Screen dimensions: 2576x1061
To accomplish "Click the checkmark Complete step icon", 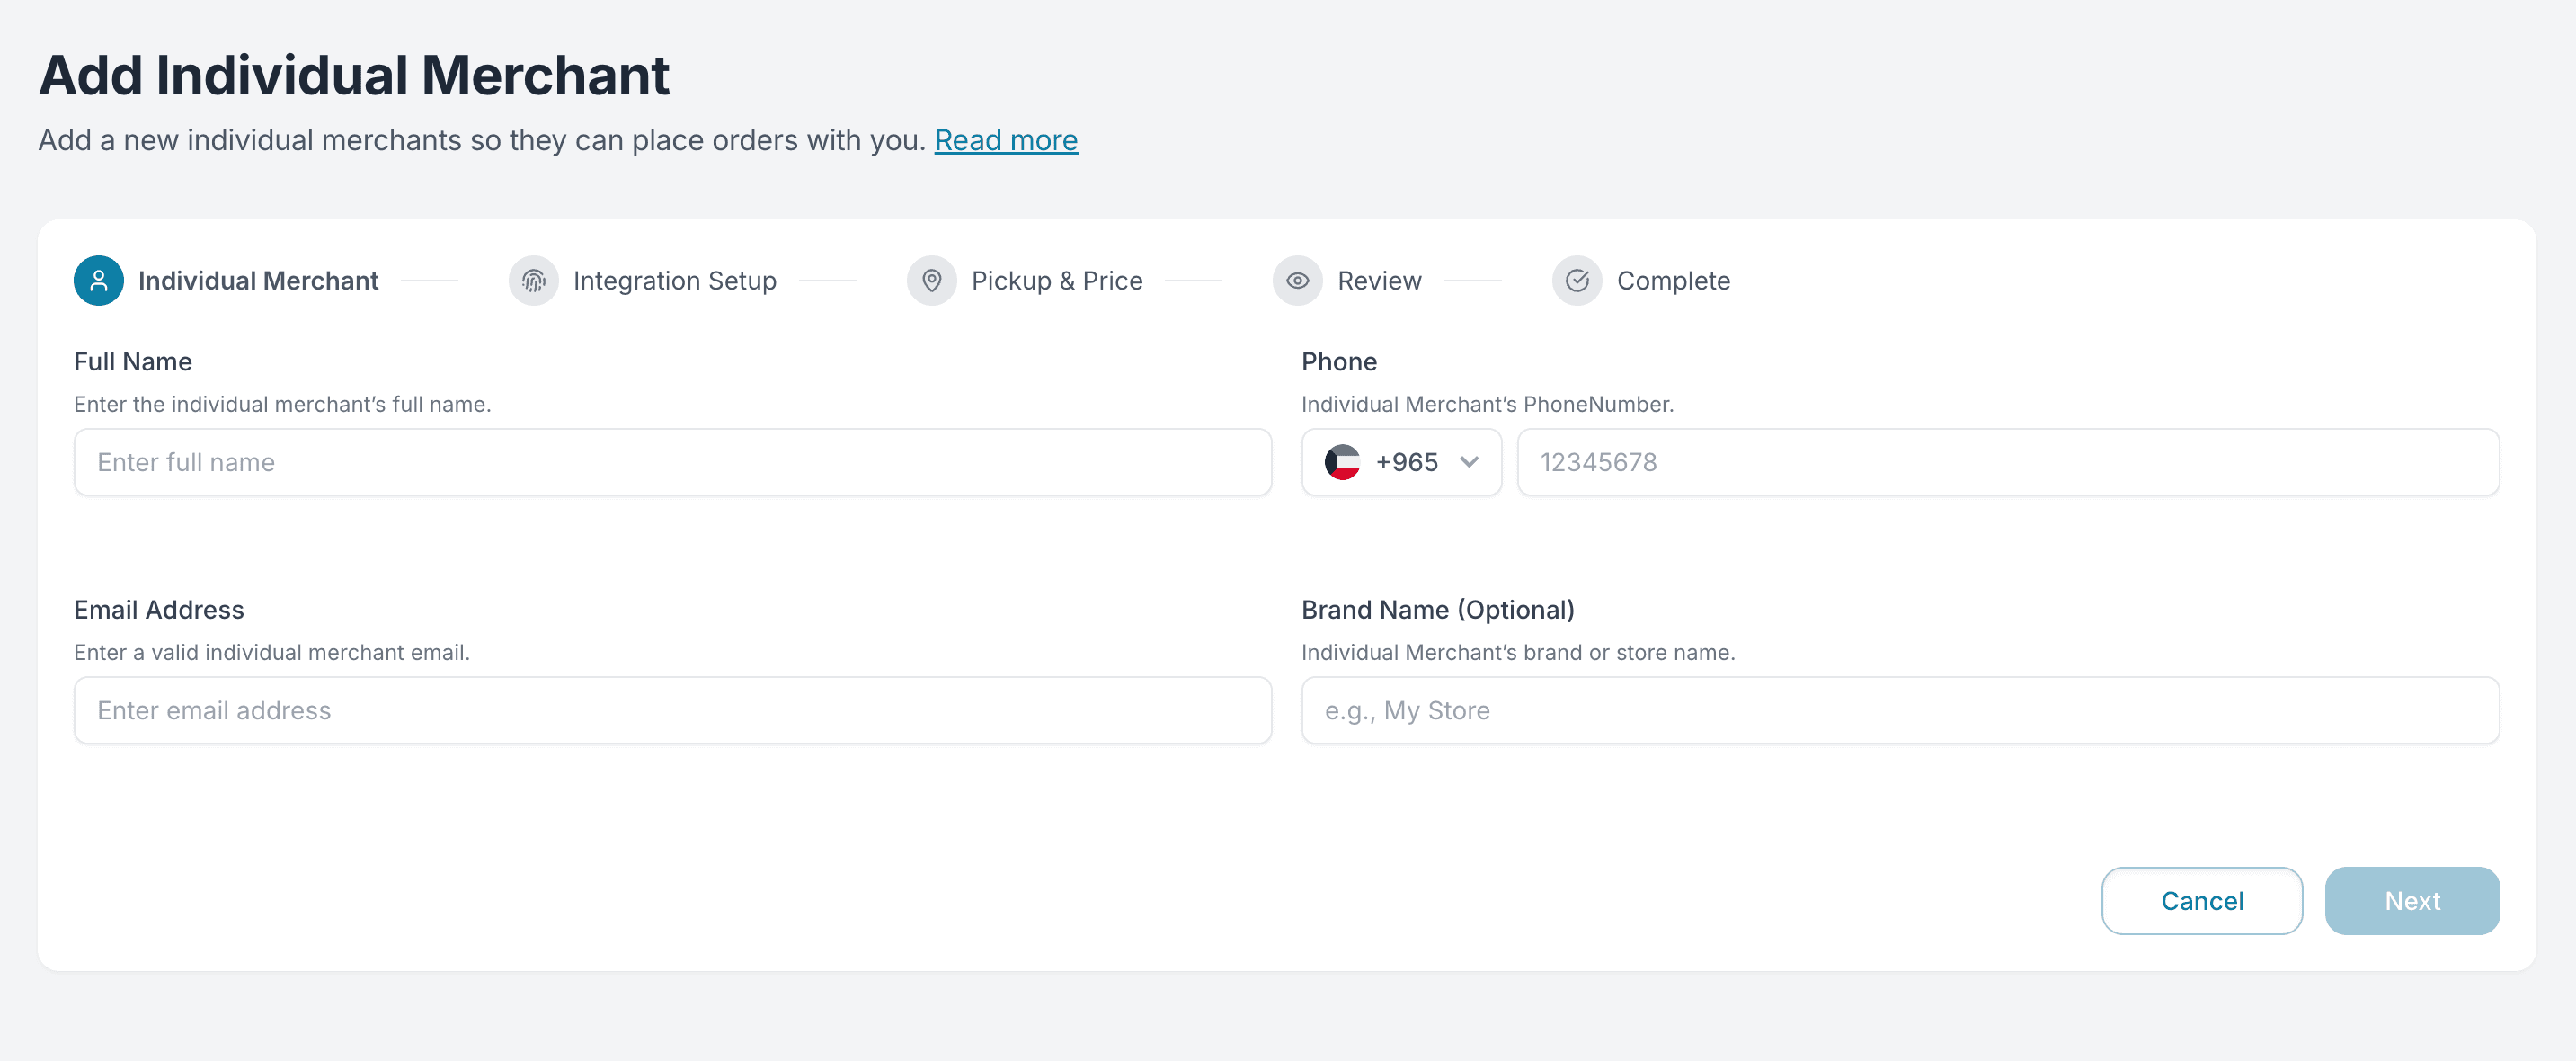I will (x=1576, y=281).
